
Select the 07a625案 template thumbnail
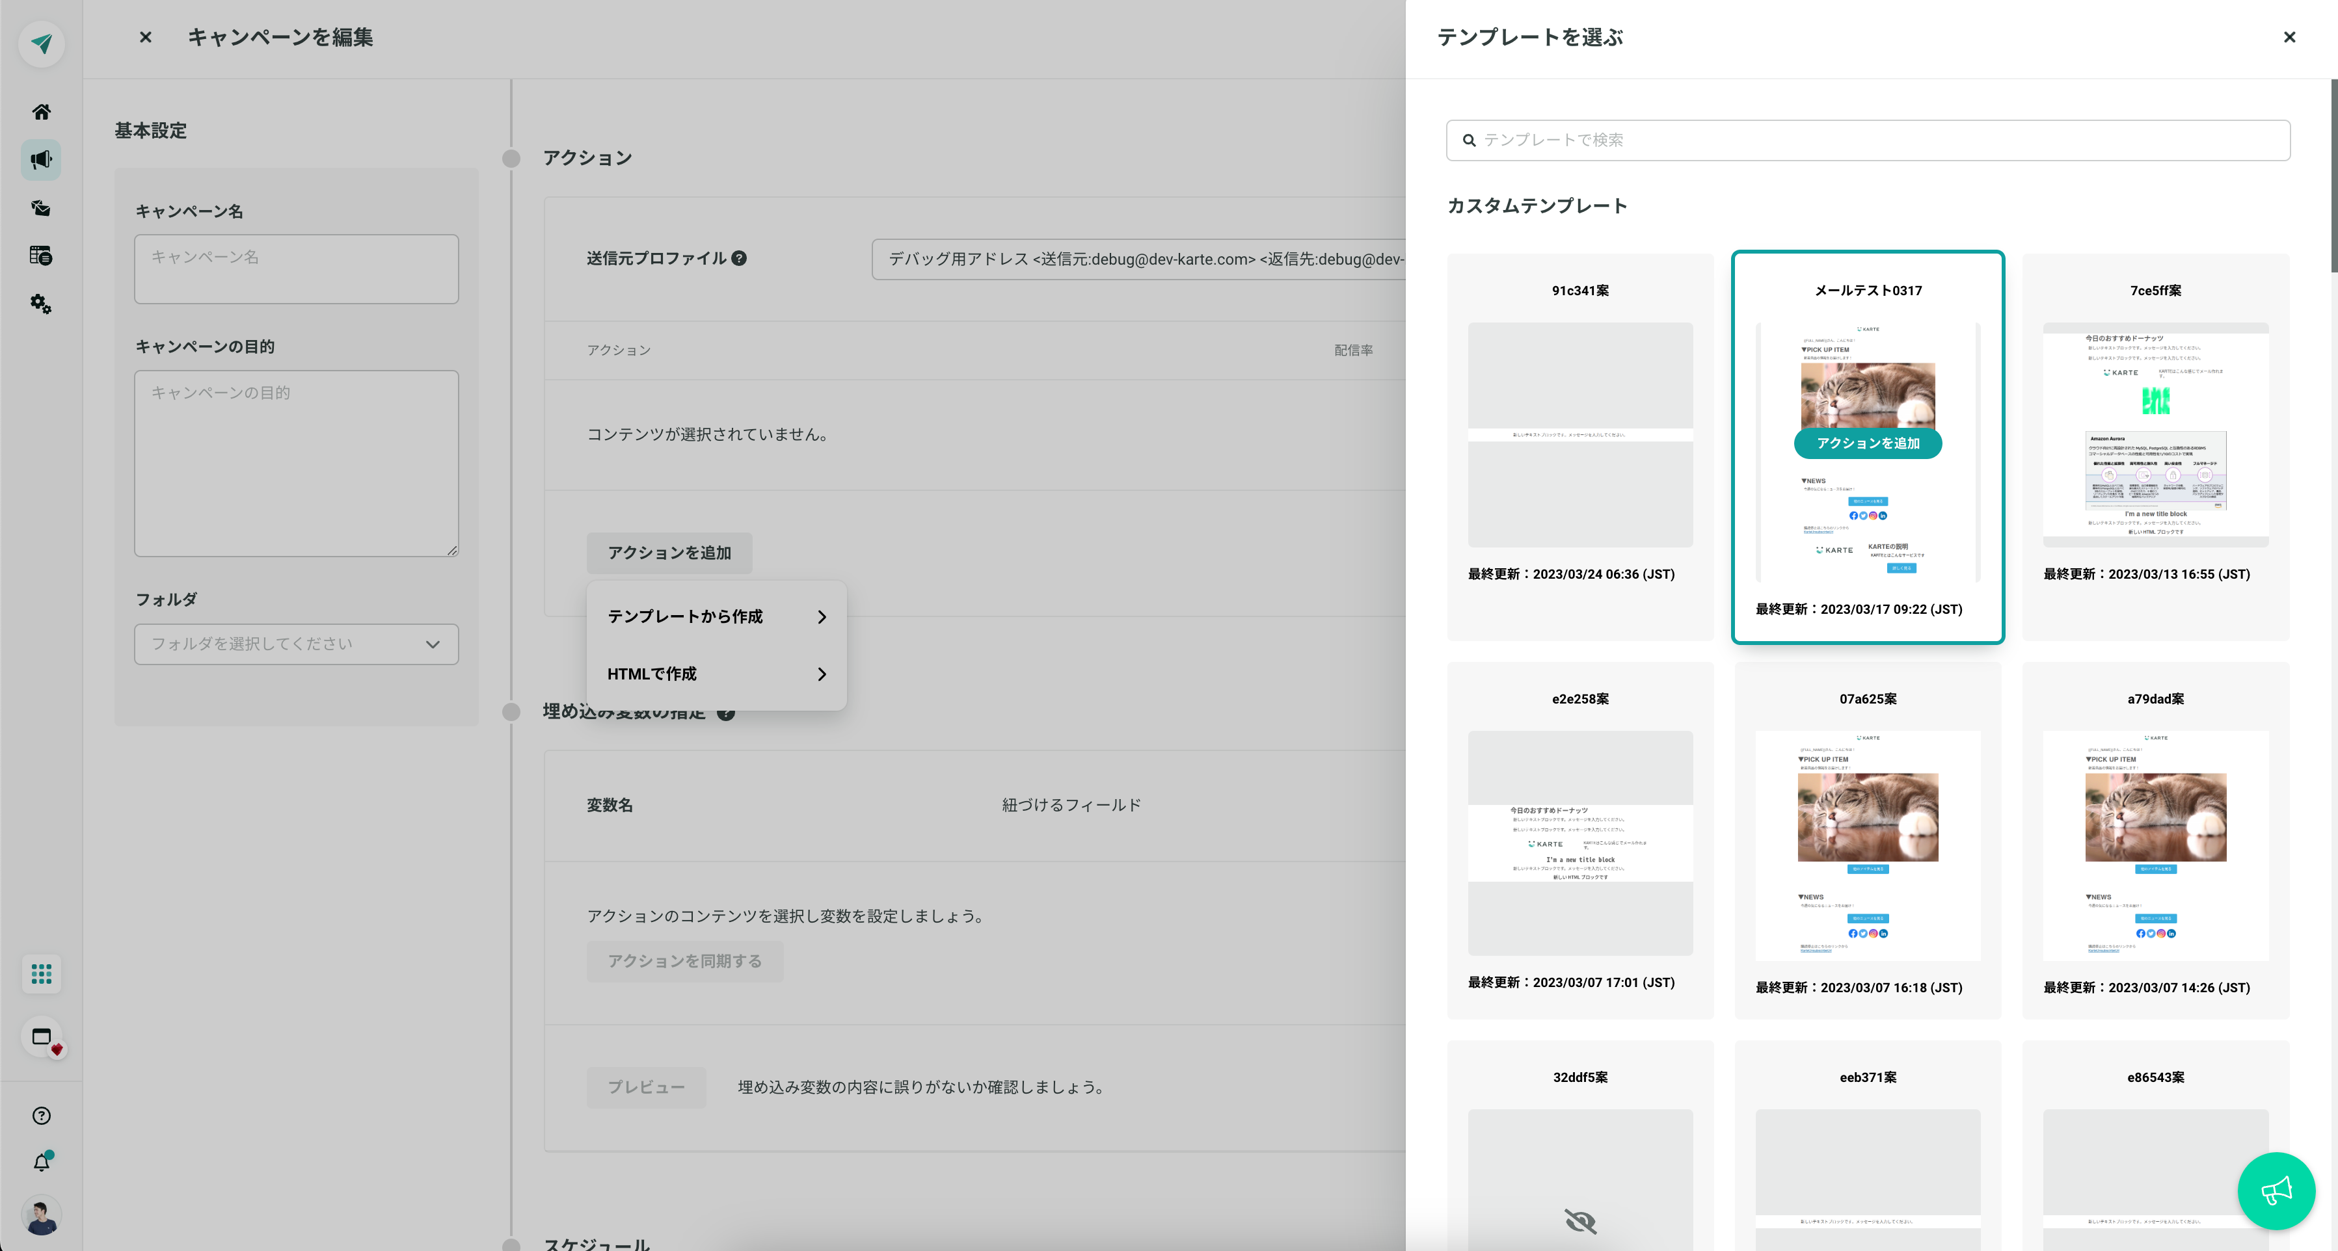click(x=1868, y=845)
